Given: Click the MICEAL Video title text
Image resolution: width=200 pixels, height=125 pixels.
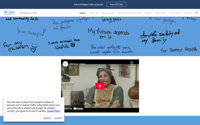Looking at the screenshot, I should (x=77, y=64).
